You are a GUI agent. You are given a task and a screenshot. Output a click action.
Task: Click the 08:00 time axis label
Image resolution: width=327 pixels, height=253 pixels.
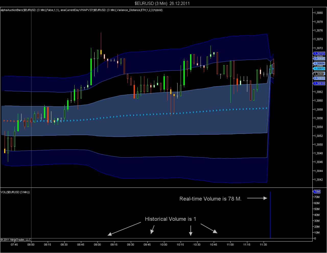tap(31, 245)
